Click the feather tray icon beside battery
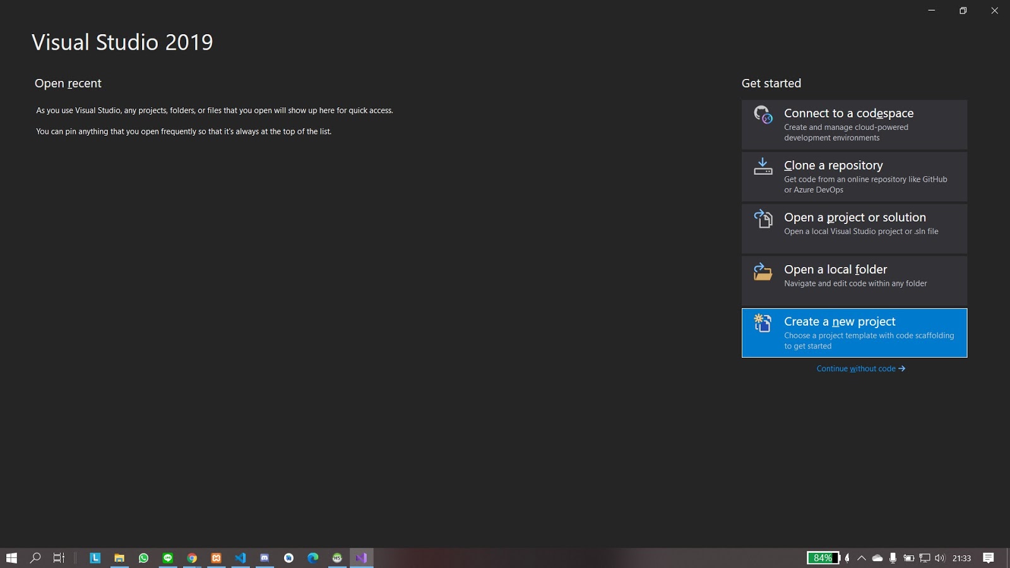This screenshot has width=1010, height=568. (847, 558)
